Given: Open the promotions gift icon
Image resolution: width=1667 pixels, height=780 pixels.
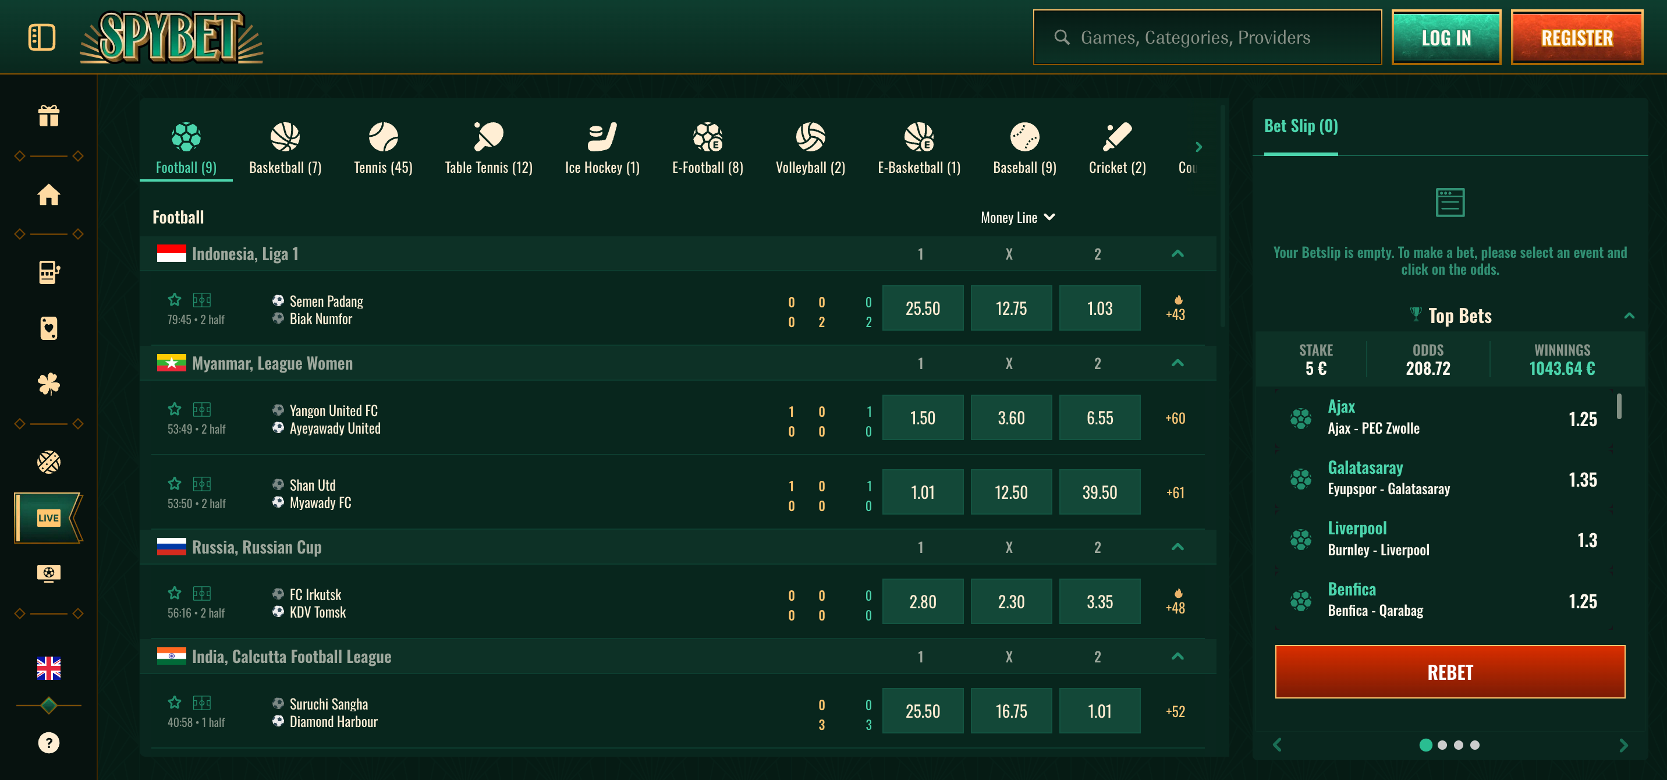Looking at the screenshot, I should point(48,116).
